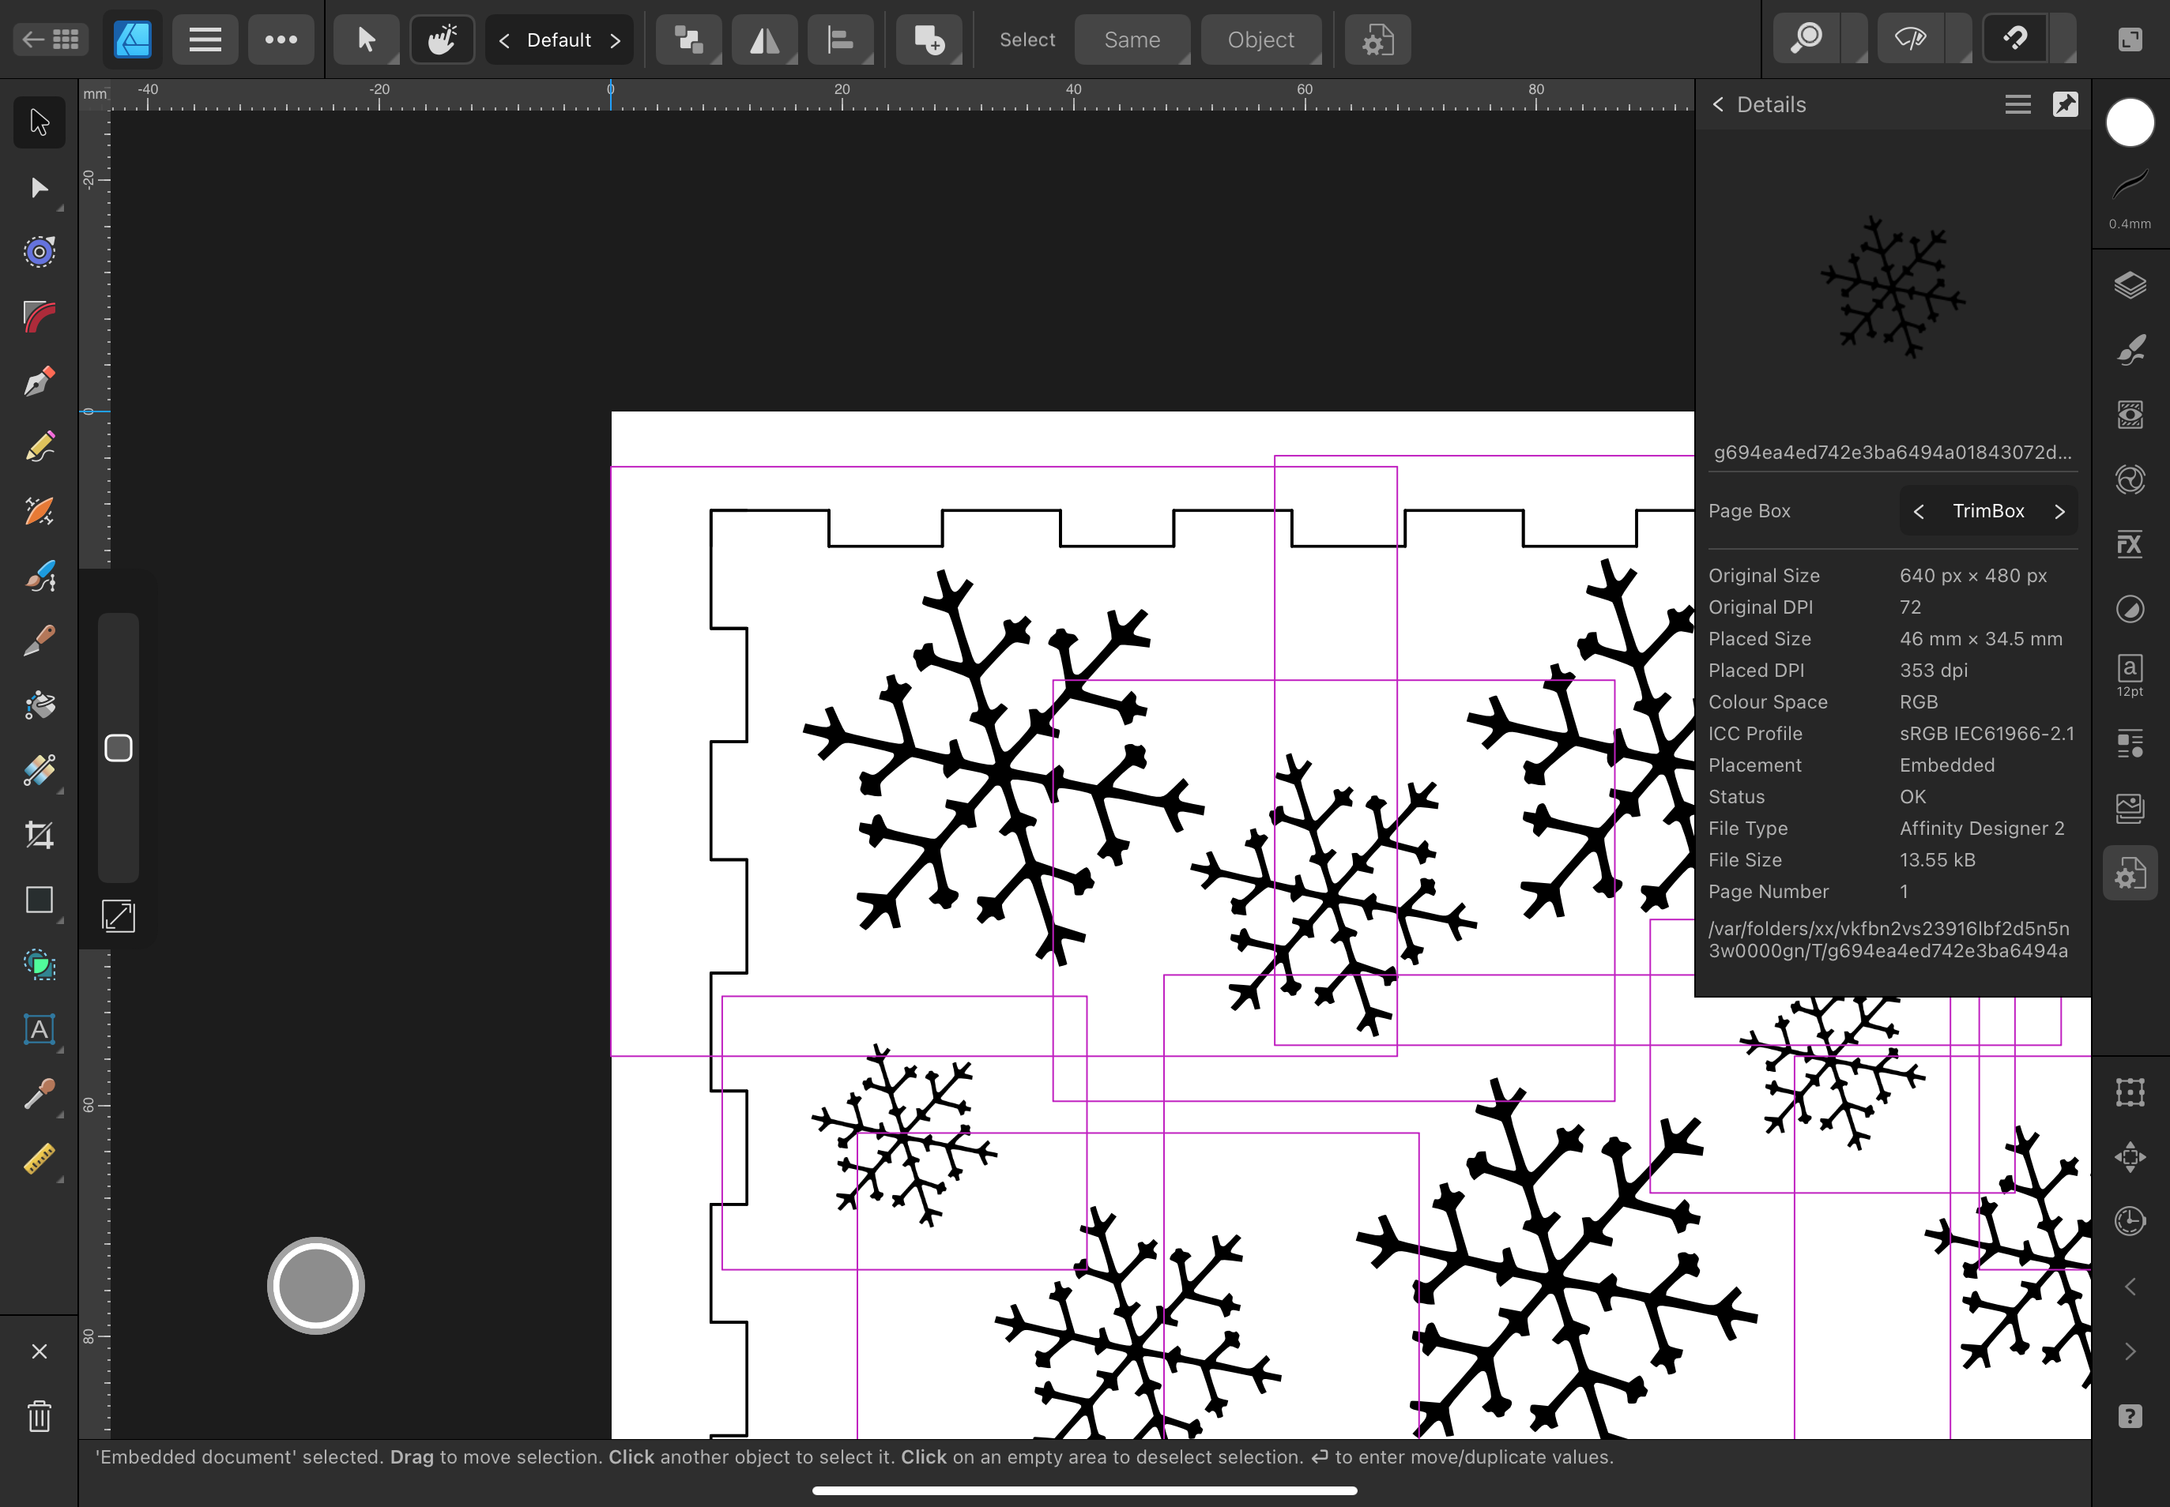Toggle the pin on Details panel
The width and height of the screenshot is (2170, 1507).
tap(2065, 104)
